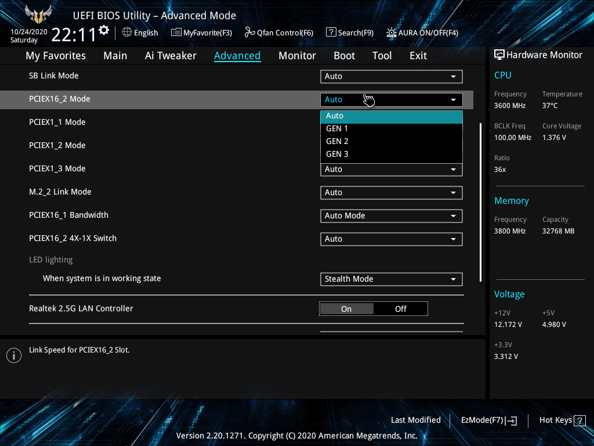Click the memory capacity 32768 MB value
594x446 pixels.
click(x=558, y=231)
